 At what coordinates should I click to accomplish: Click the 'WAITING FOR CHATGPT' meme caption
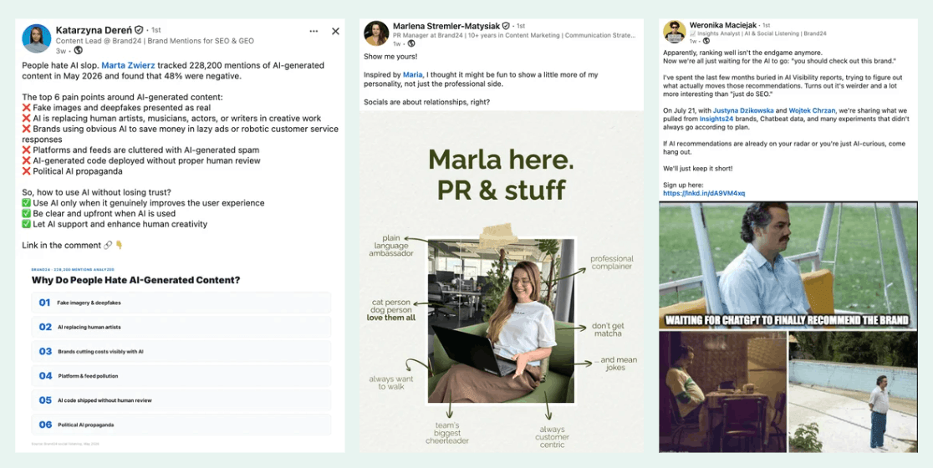[x=788, y=320]
